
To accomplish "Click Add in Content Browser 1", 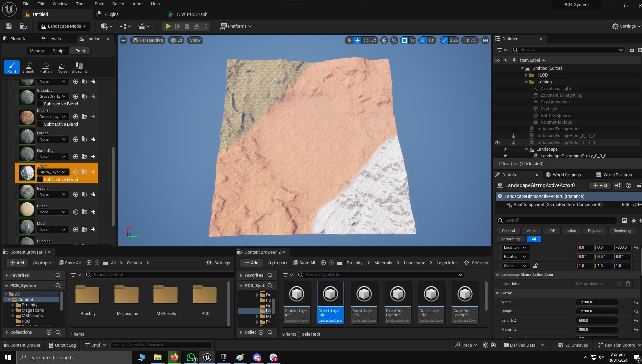I will pos(17,263).
